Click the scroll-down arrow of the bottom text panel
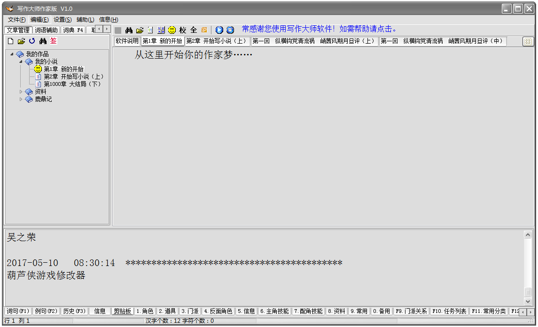 click(528, 302)
